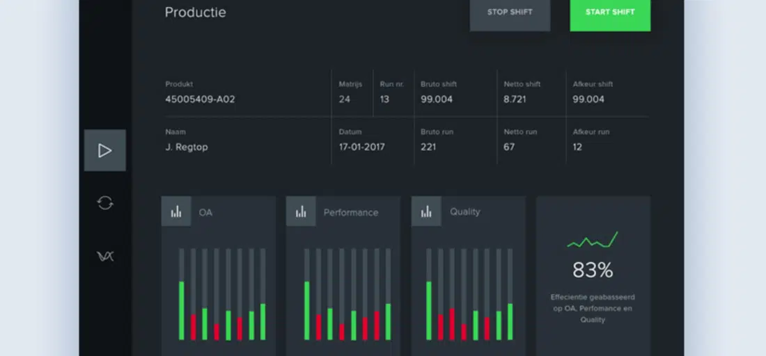
Task: Click the Bruto run value 221
Action: coord(428,147)
